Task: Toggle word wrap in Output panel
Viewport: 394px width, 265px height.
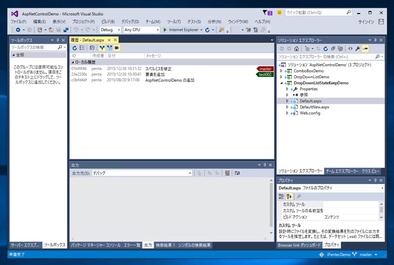Action: [x=237, y=173]
